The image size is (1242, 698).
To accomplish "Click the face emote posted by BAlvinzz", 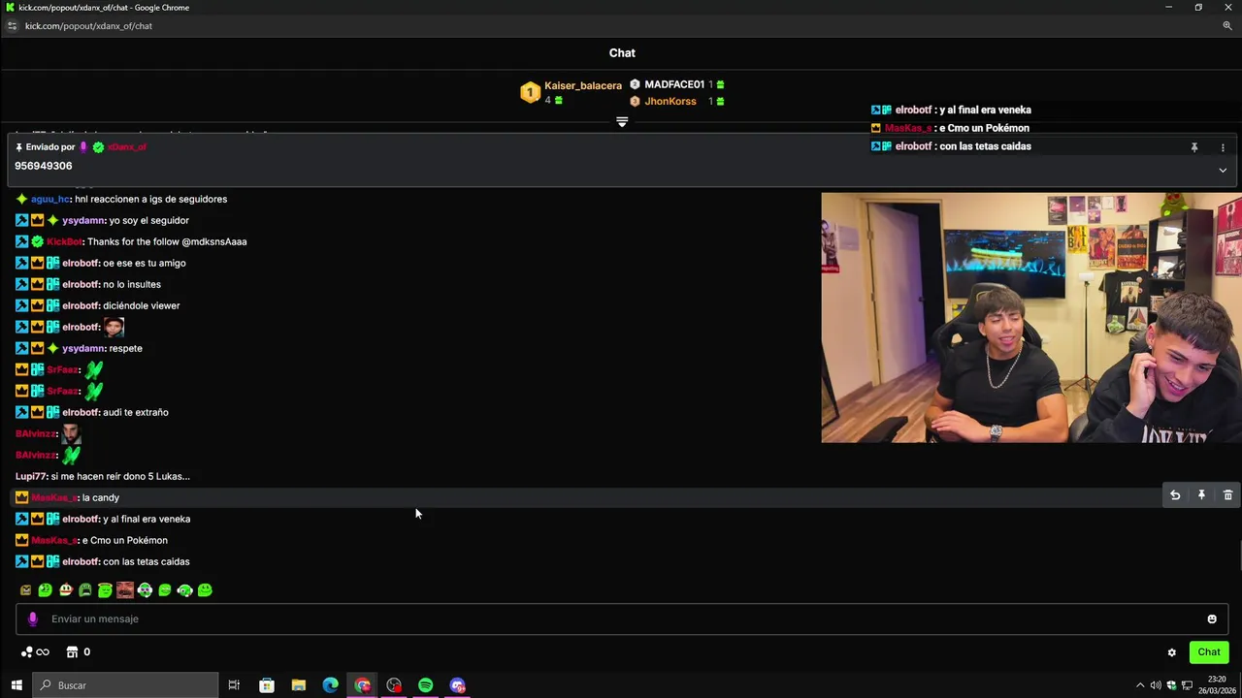I will [71, 433].
